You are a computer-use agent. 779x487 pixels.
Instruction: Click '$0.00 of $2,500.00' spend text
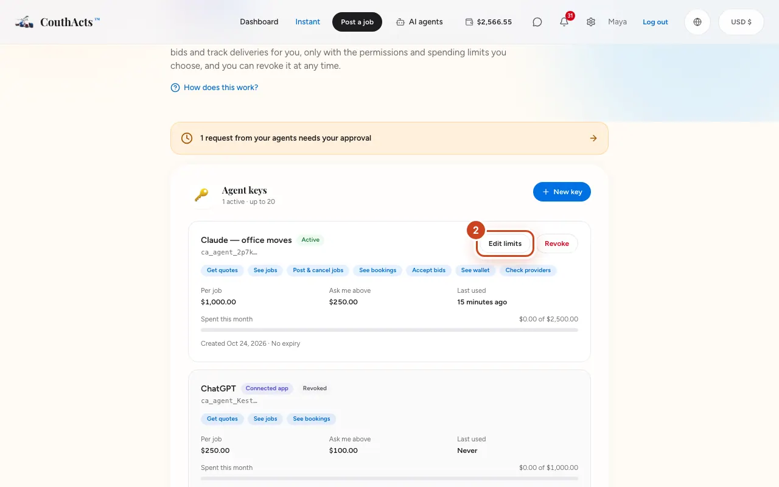548,319
